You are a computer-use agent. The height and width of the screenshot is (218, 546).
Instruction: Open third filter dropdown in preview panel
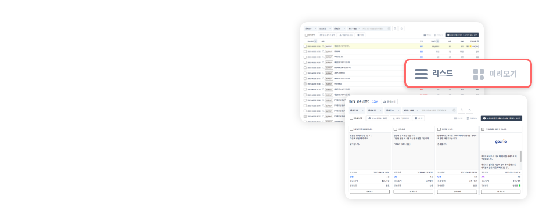393,110
